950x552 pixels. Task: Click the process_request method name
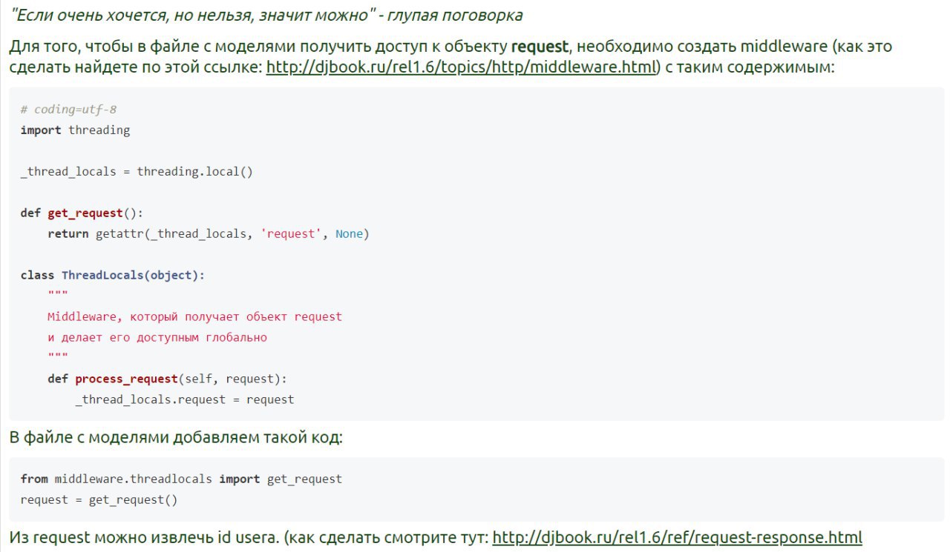(126, 379)
